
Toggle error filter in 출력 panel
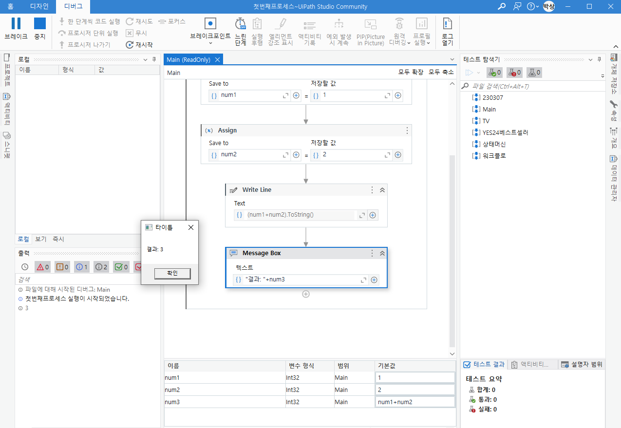pos(43,267)
